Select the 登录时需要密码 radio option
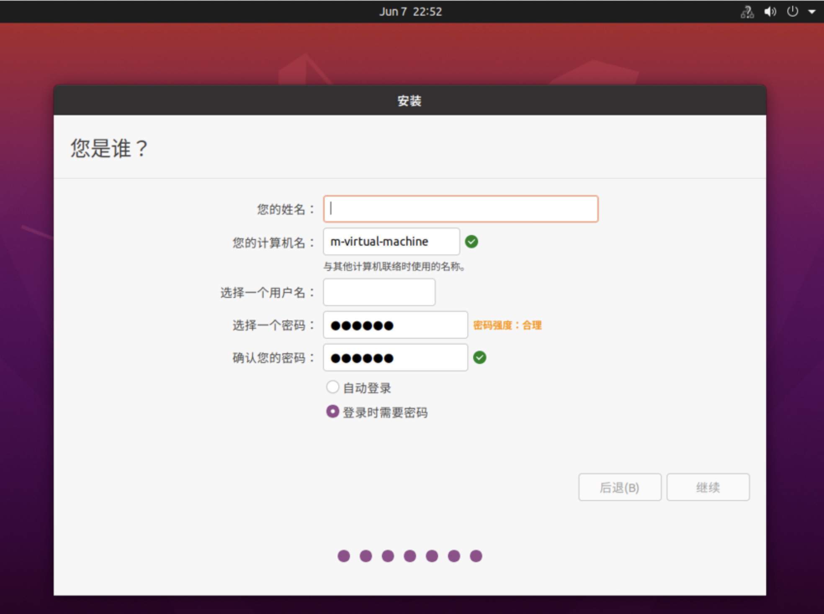 click(x=332, y=412)
